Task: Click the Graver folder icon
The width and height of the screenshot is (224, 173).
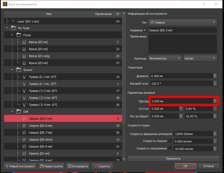Action: coord(19,70)
